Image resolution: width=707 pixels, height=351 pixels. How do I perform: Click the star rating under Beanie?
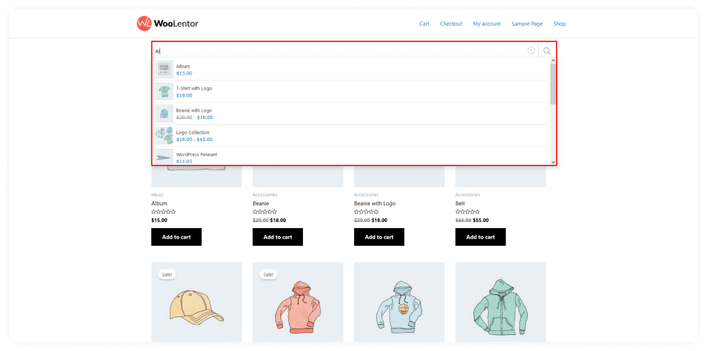265,212
